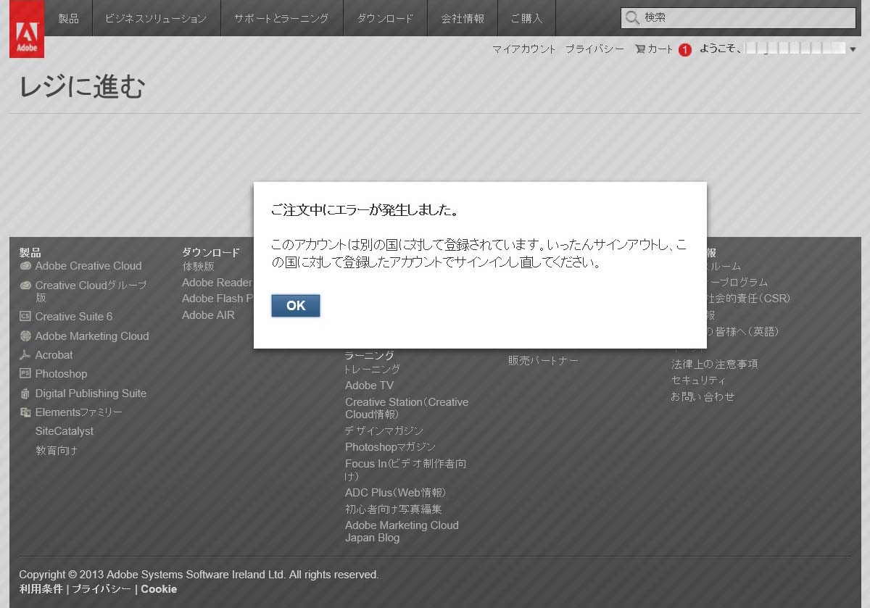The height and width of the screenshot is (608, 870).
Task: Click the cart icon
Action: pyautogui.click(x=640, y=49)
